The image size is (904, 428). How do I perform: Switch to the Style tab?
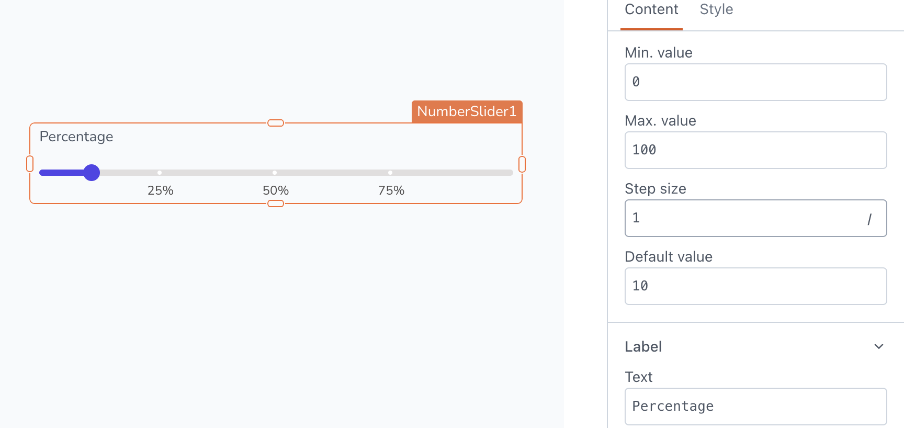tap(716, 10)
